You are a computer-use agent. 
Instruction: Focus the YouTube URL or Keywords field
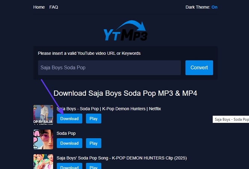click(109, 68)
